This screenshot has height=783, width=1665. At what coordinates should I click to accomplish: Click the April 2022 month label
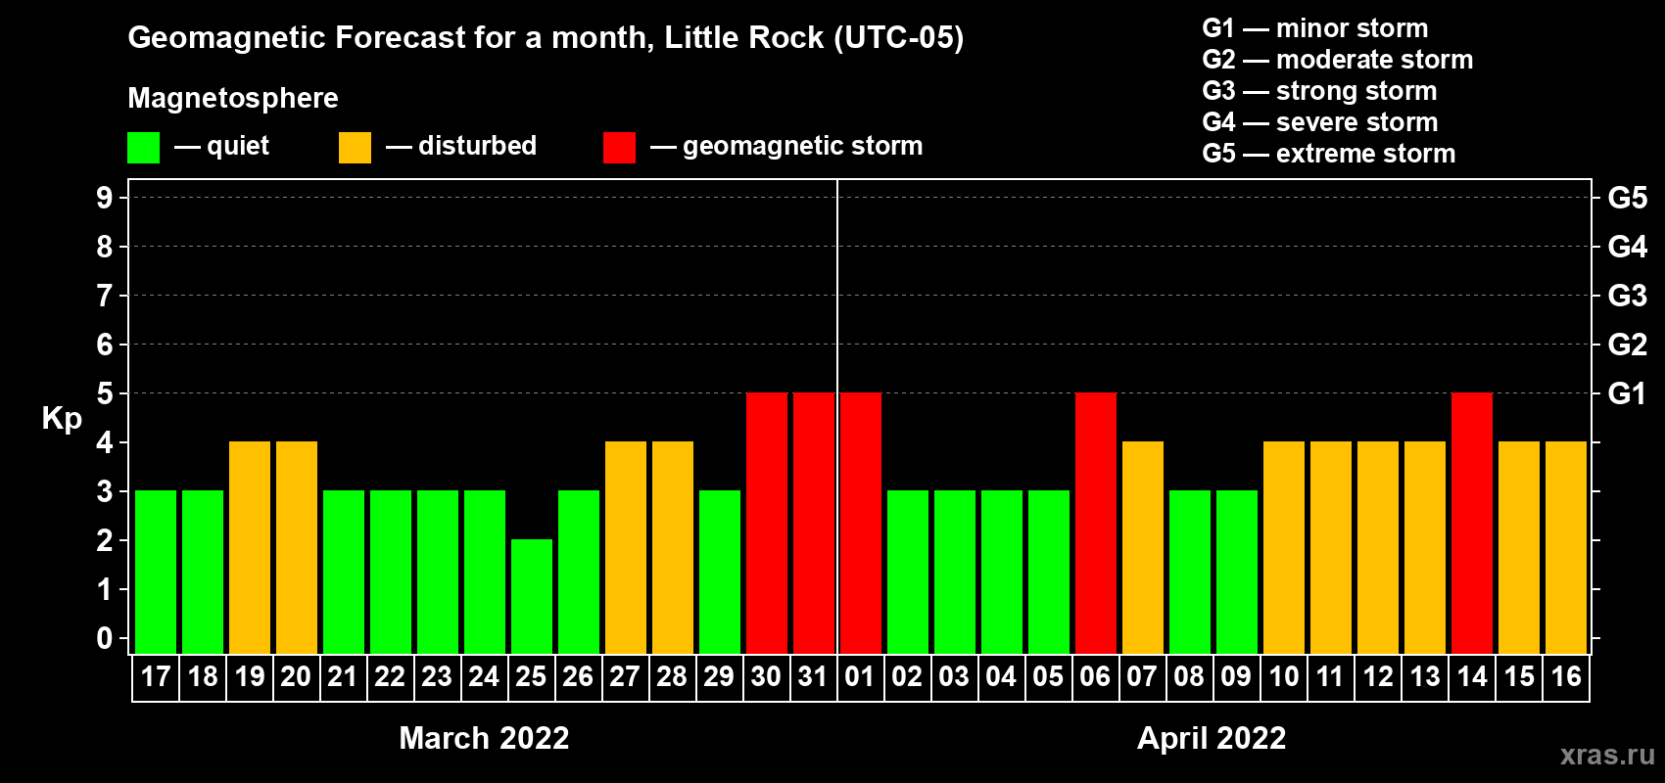pos(1212,737)
